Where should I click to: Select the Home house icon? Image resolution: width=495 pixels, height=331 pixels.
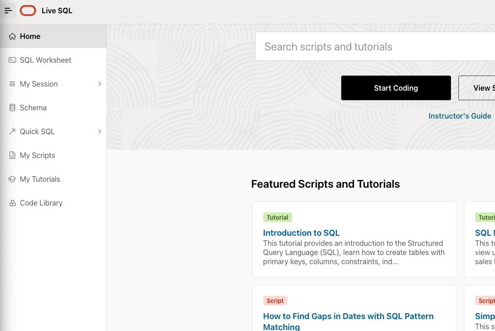pyautogui.click(x=12, y=36)
